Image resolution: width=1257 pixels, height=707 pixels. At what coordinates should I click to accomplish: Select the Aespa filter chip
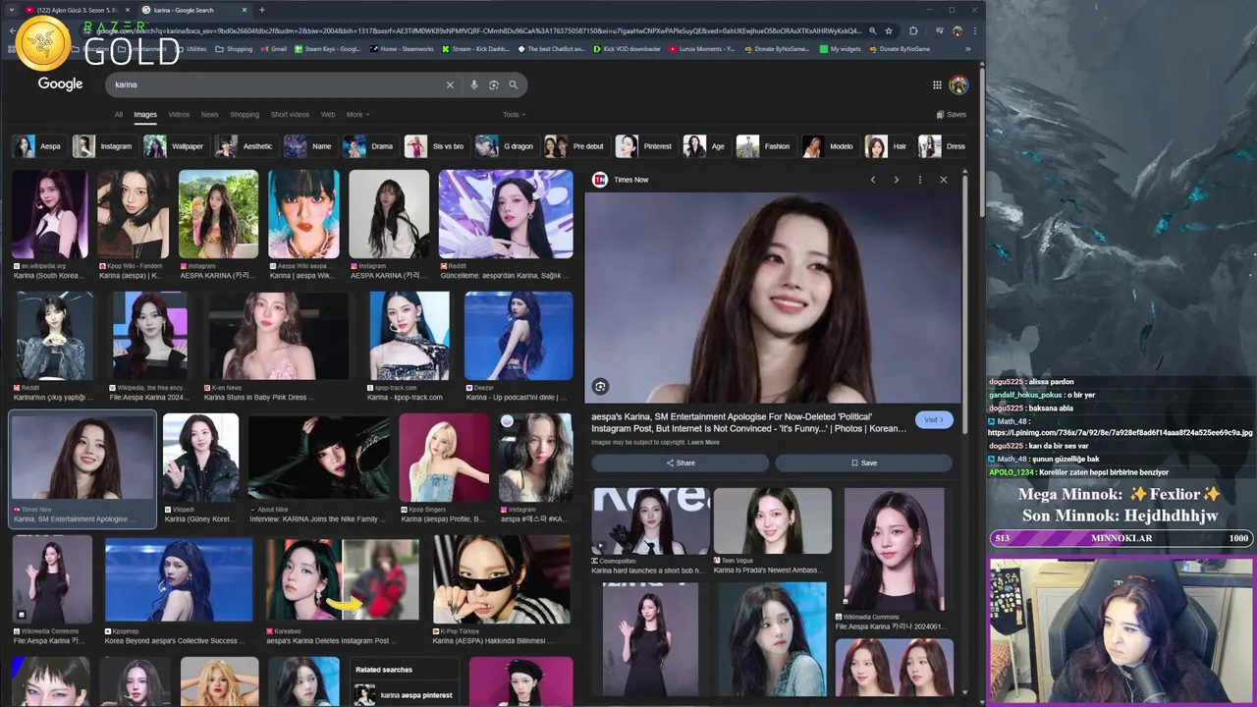tap(37, 146)
